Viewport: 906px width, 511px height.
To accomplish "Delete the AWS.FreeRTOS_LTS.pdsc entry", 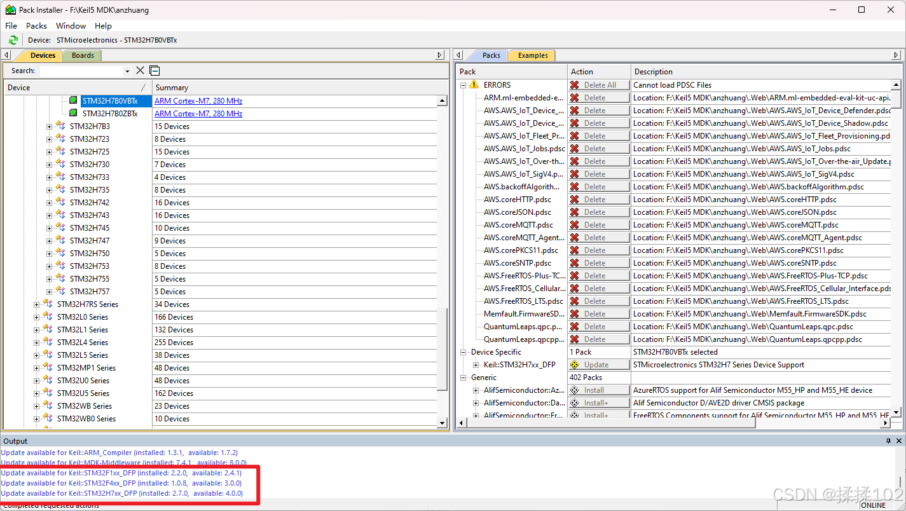I will tap(599, 301).
